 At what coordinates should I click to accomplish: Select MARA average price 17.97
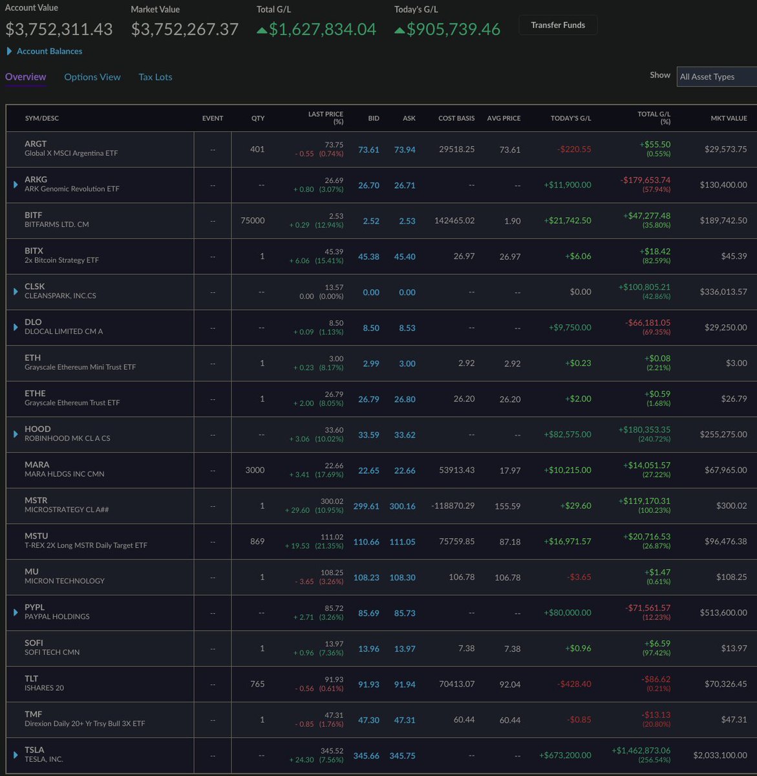click(x=510, y=470)
